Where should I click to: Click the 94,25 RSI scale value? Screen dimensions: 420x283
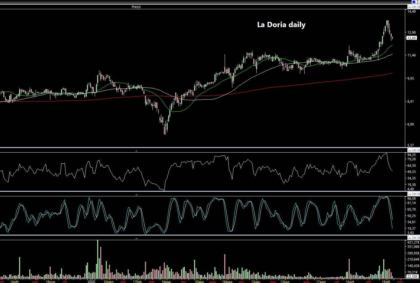pyautogui.click(x=412, y=155)
